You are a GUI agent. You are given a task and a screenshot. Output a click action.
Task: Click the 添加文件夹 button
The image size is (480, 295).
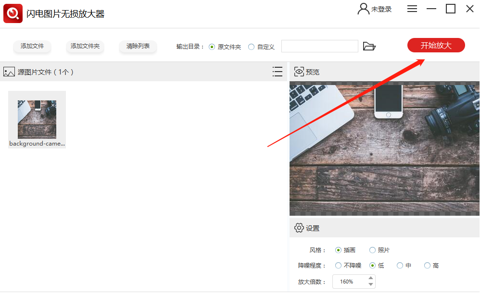tap(85, 46)
